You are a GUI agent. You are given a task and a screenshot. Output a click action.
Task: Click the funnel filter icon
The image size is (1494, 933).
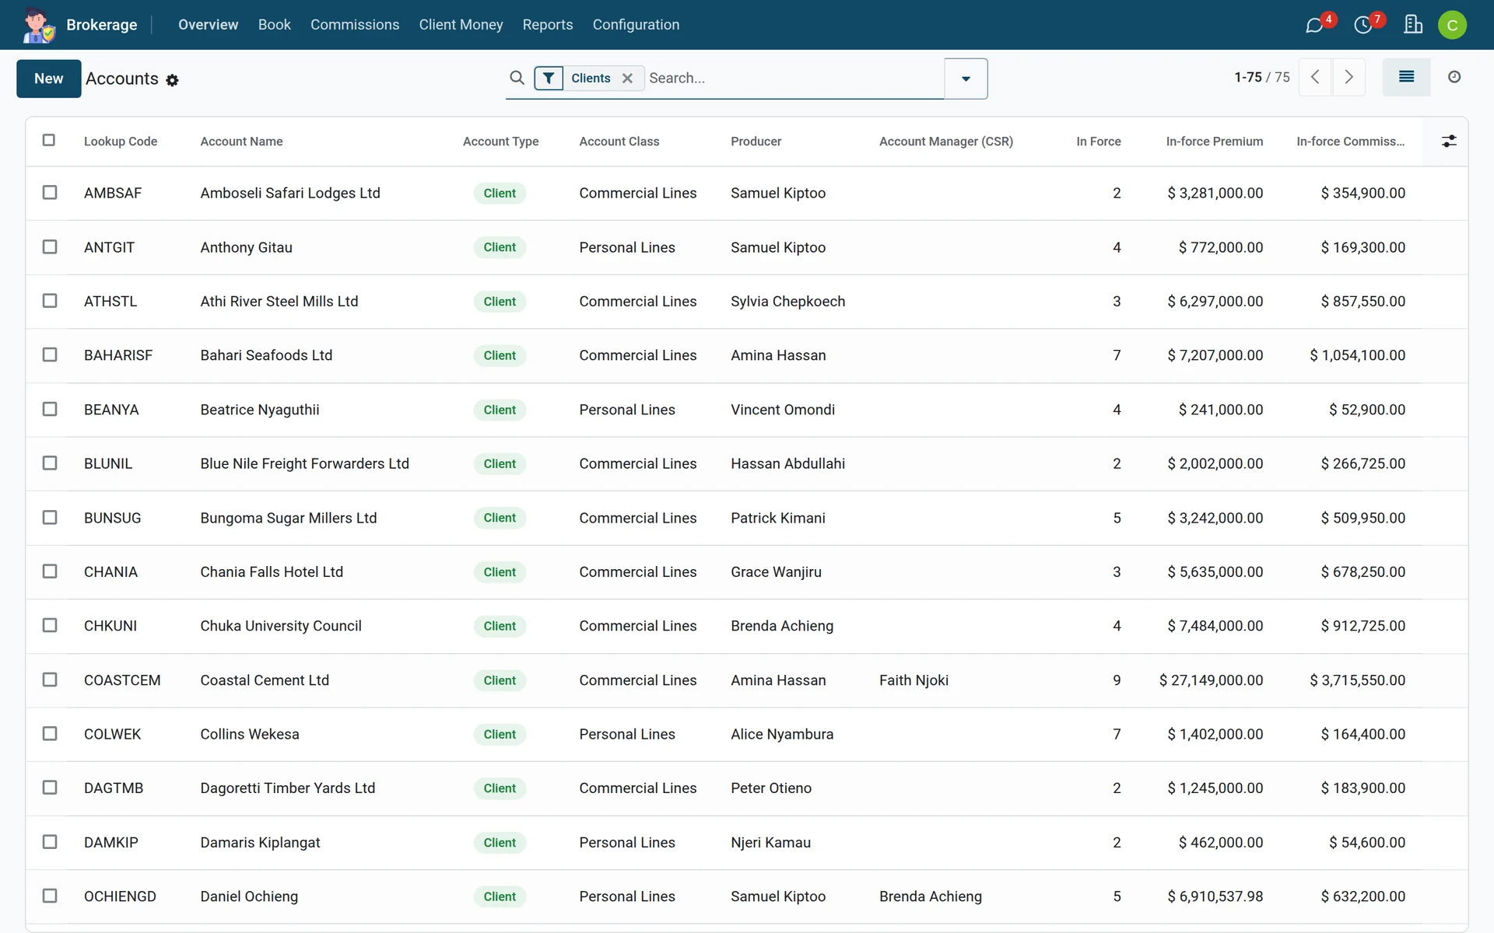point(549,78)
